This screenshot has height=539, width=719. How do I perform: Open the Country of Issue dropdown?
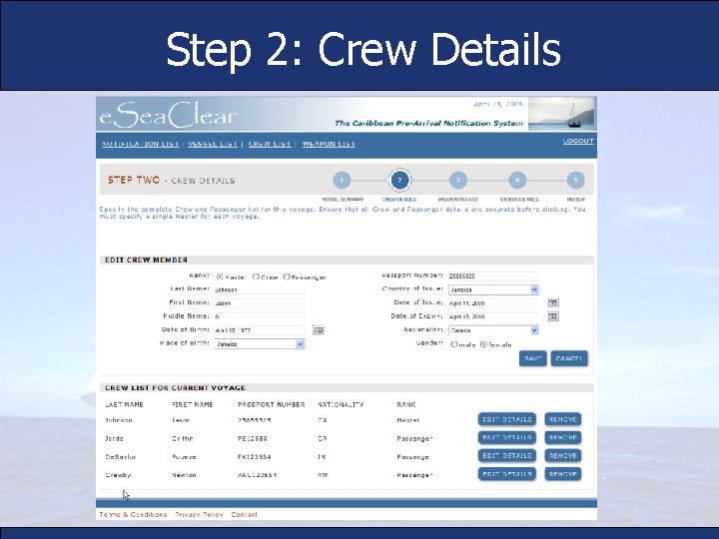493,289
